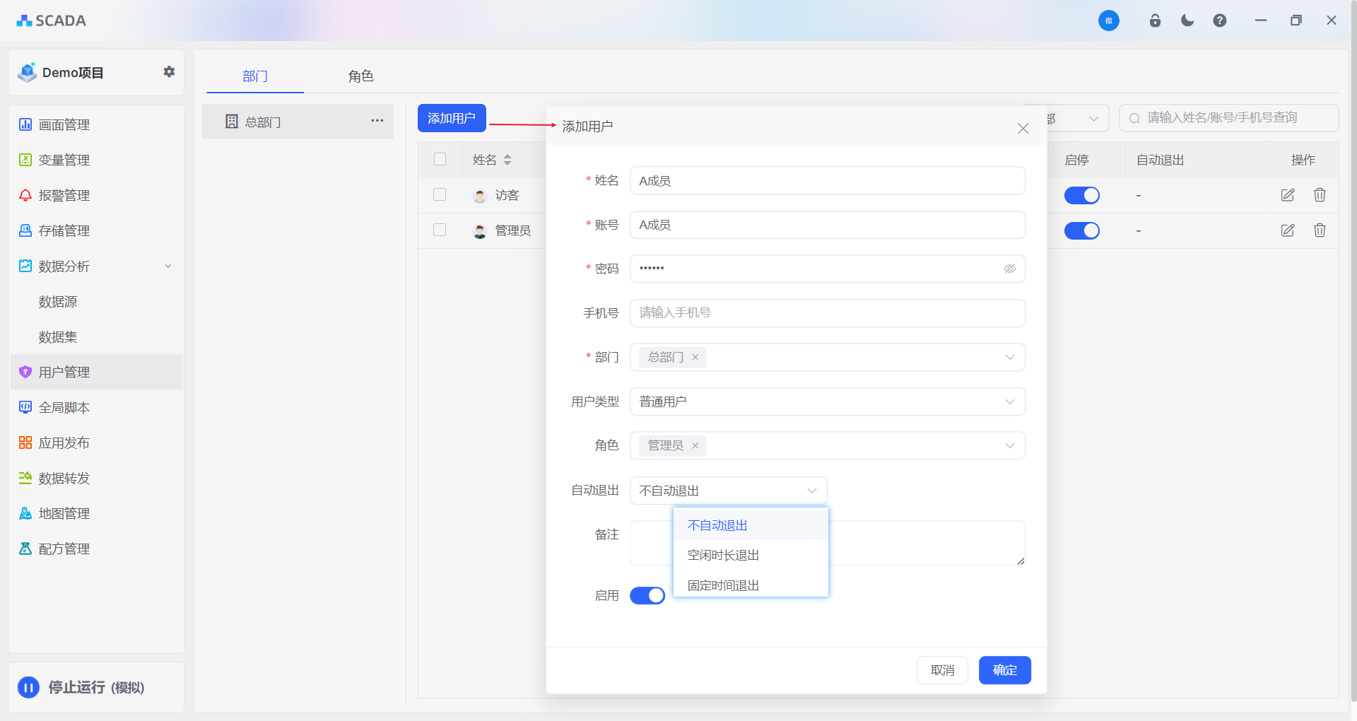Toggle the 启用 switch in dialog
The width and height of the screenshot is (1357, 721).
[647, 596]
